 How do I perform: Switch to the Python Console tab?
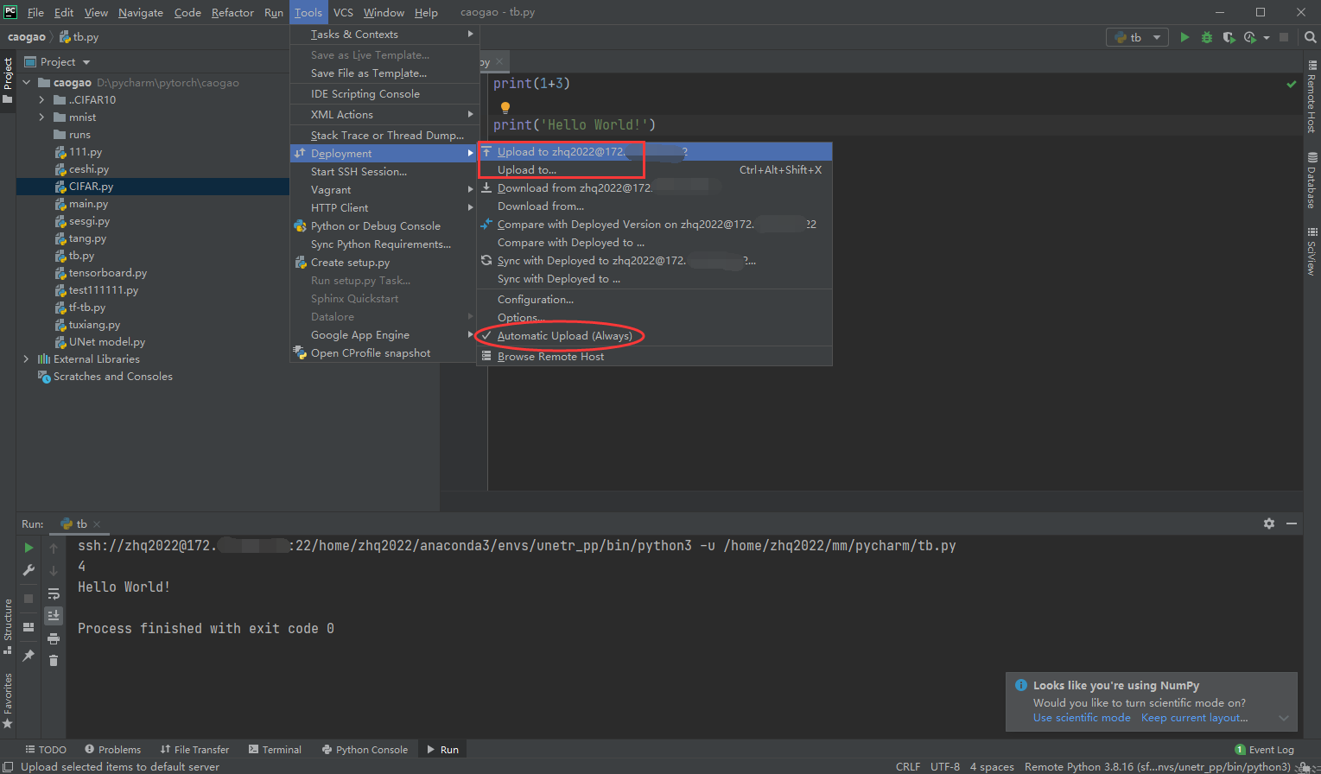(365, 750)
